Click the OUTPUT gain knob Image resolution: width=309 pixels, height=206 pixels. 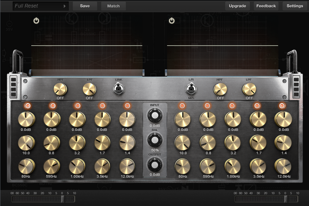point(155,165)
